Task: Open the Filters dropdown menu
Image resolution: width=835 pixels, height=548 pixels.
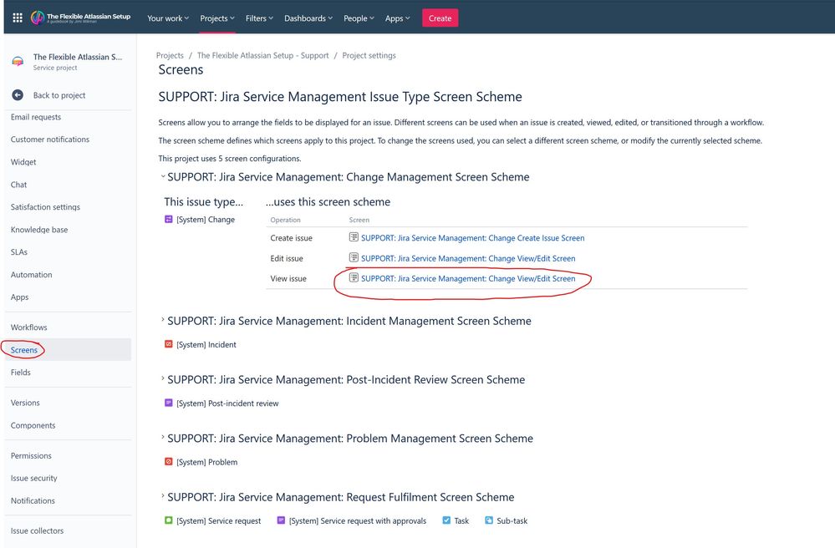Action: 259,18
